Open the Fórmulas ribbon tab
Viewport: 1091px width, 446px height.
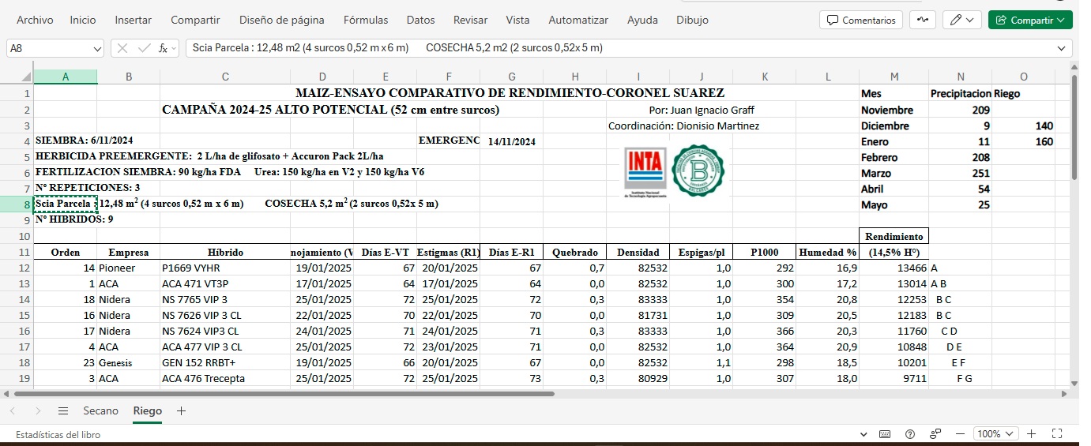[365, 20]
